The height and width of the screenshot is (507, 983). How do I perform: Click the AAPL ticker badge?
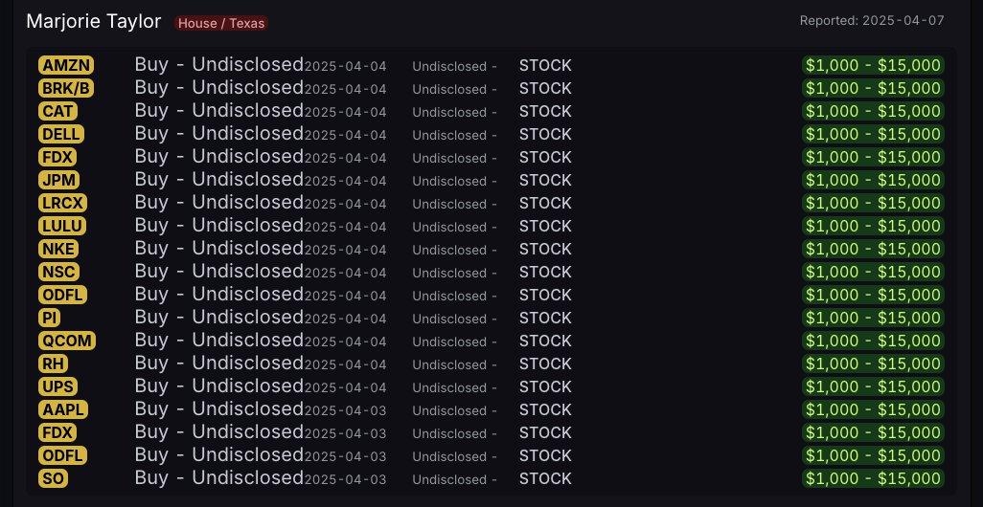(62, 409)
